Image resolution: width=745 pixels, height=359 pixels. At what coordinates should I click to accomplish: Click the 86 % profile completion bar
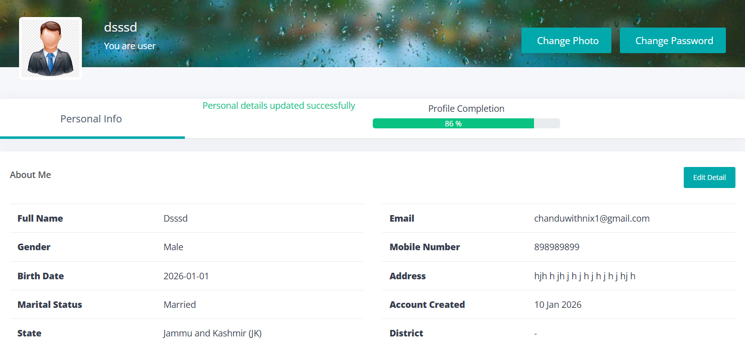(x=466, y=123)
